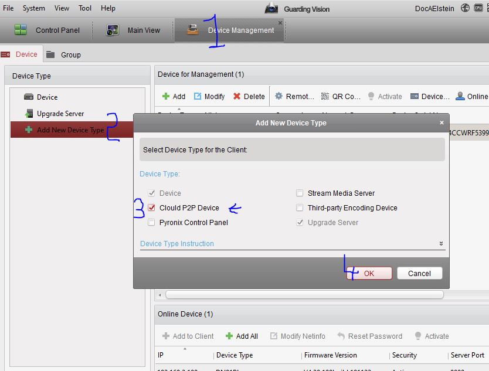
Task: Click the Device Management icon
Action: pos(193,30)
